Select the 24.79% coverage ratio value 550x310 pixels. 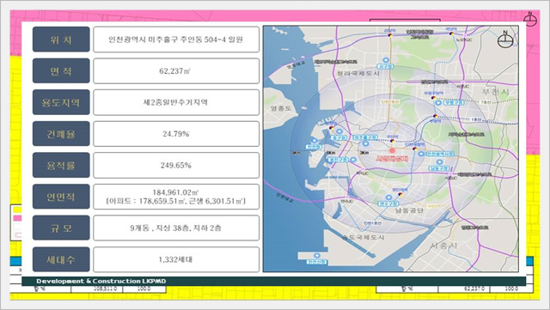[x=175, y=134]
